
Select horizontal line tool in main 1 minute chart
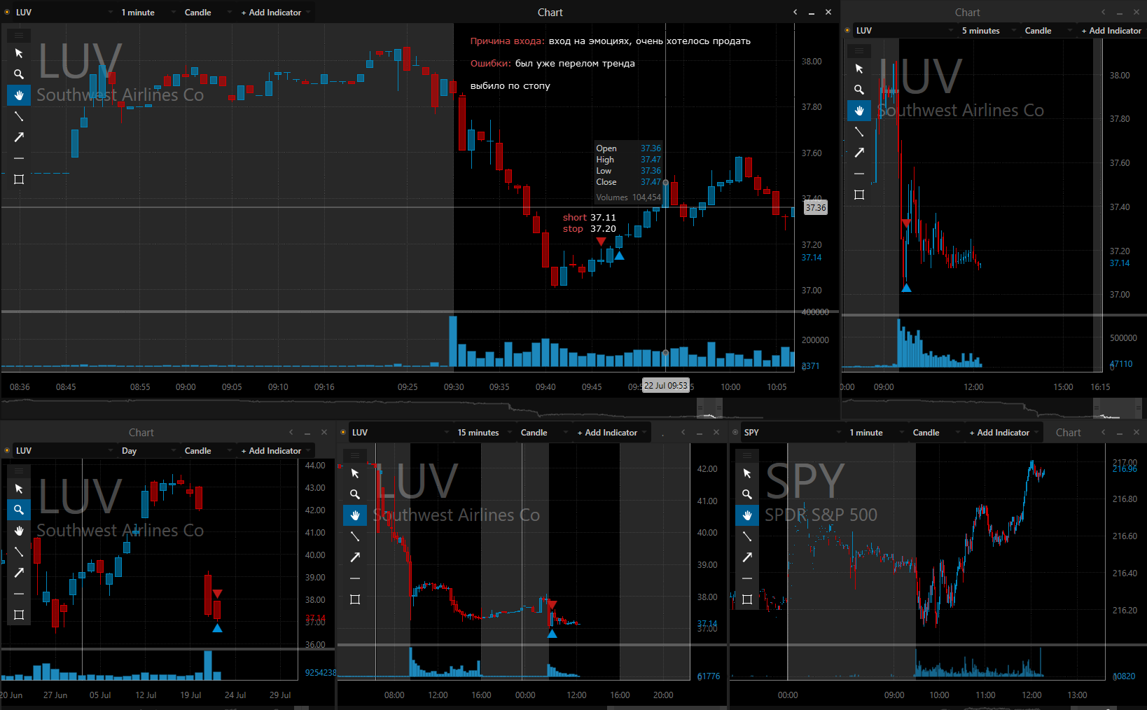(x=19, y=158)
